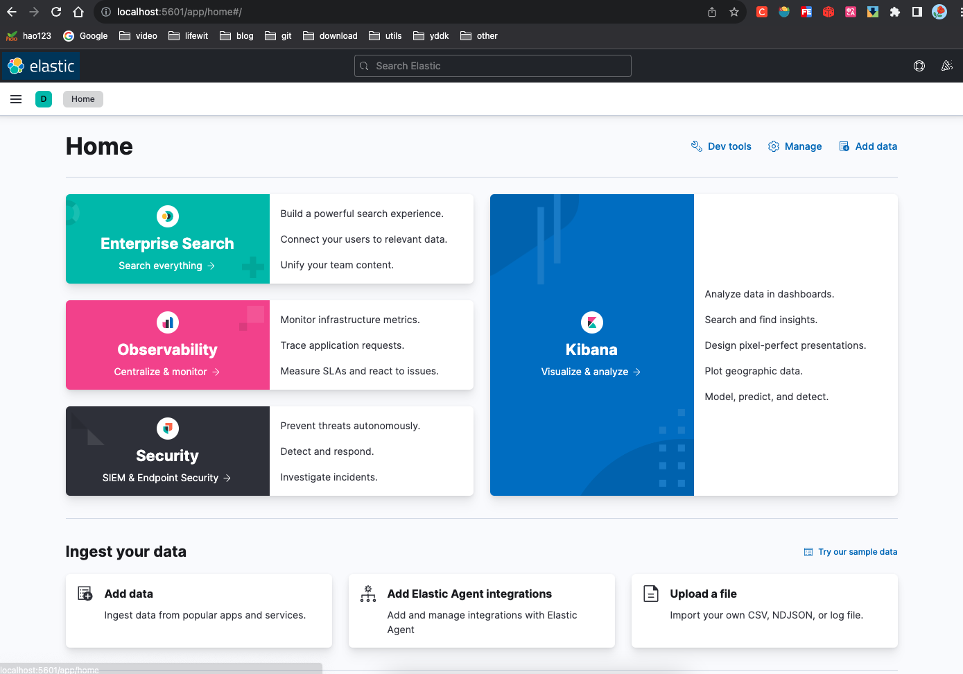Click the red cube extension icon
This screenshot has height=674, width=963.
coord(828,12)
